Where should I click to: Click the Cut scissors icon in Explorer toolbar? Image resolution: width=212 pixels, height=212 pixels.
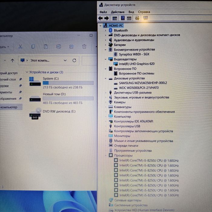coord(20,47)
